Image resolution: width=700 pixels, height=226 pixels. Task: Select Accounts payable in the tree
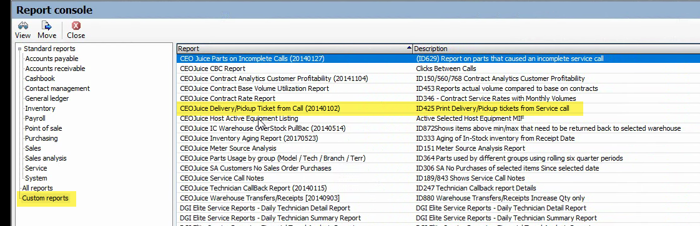pos(51,59)
